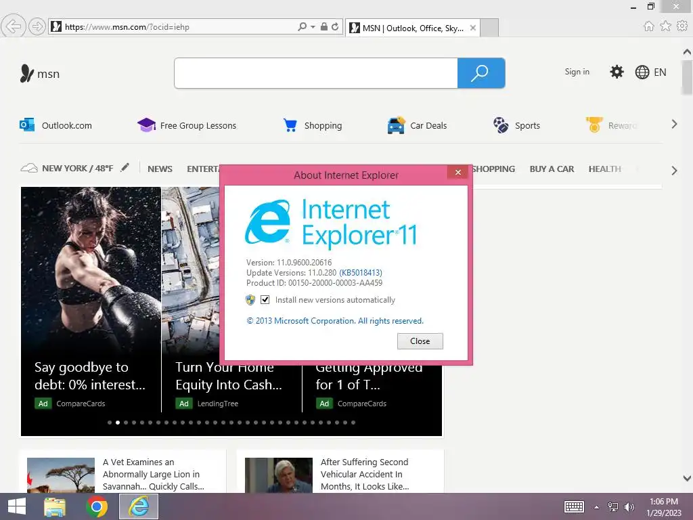The width and height of the screenshot is (693, 520).
Task: Click the LendingTree ad label
Action: click(218, 404)
